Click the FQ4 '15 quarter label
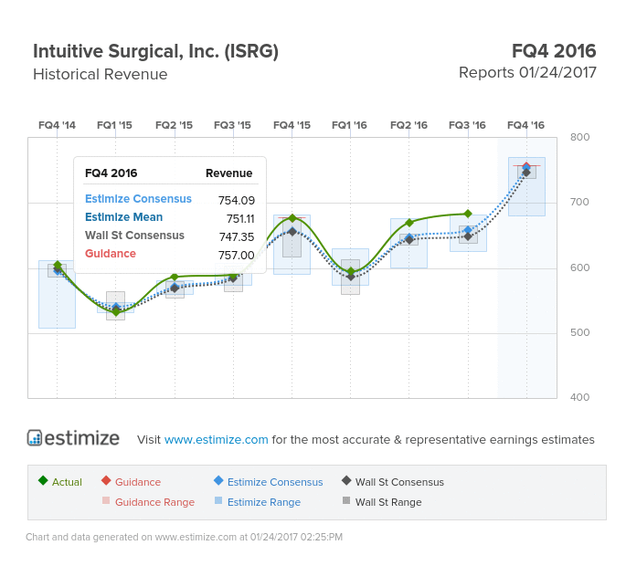Image resolution: width=626 pixels, height=566 pixels. tap(292, 125)
